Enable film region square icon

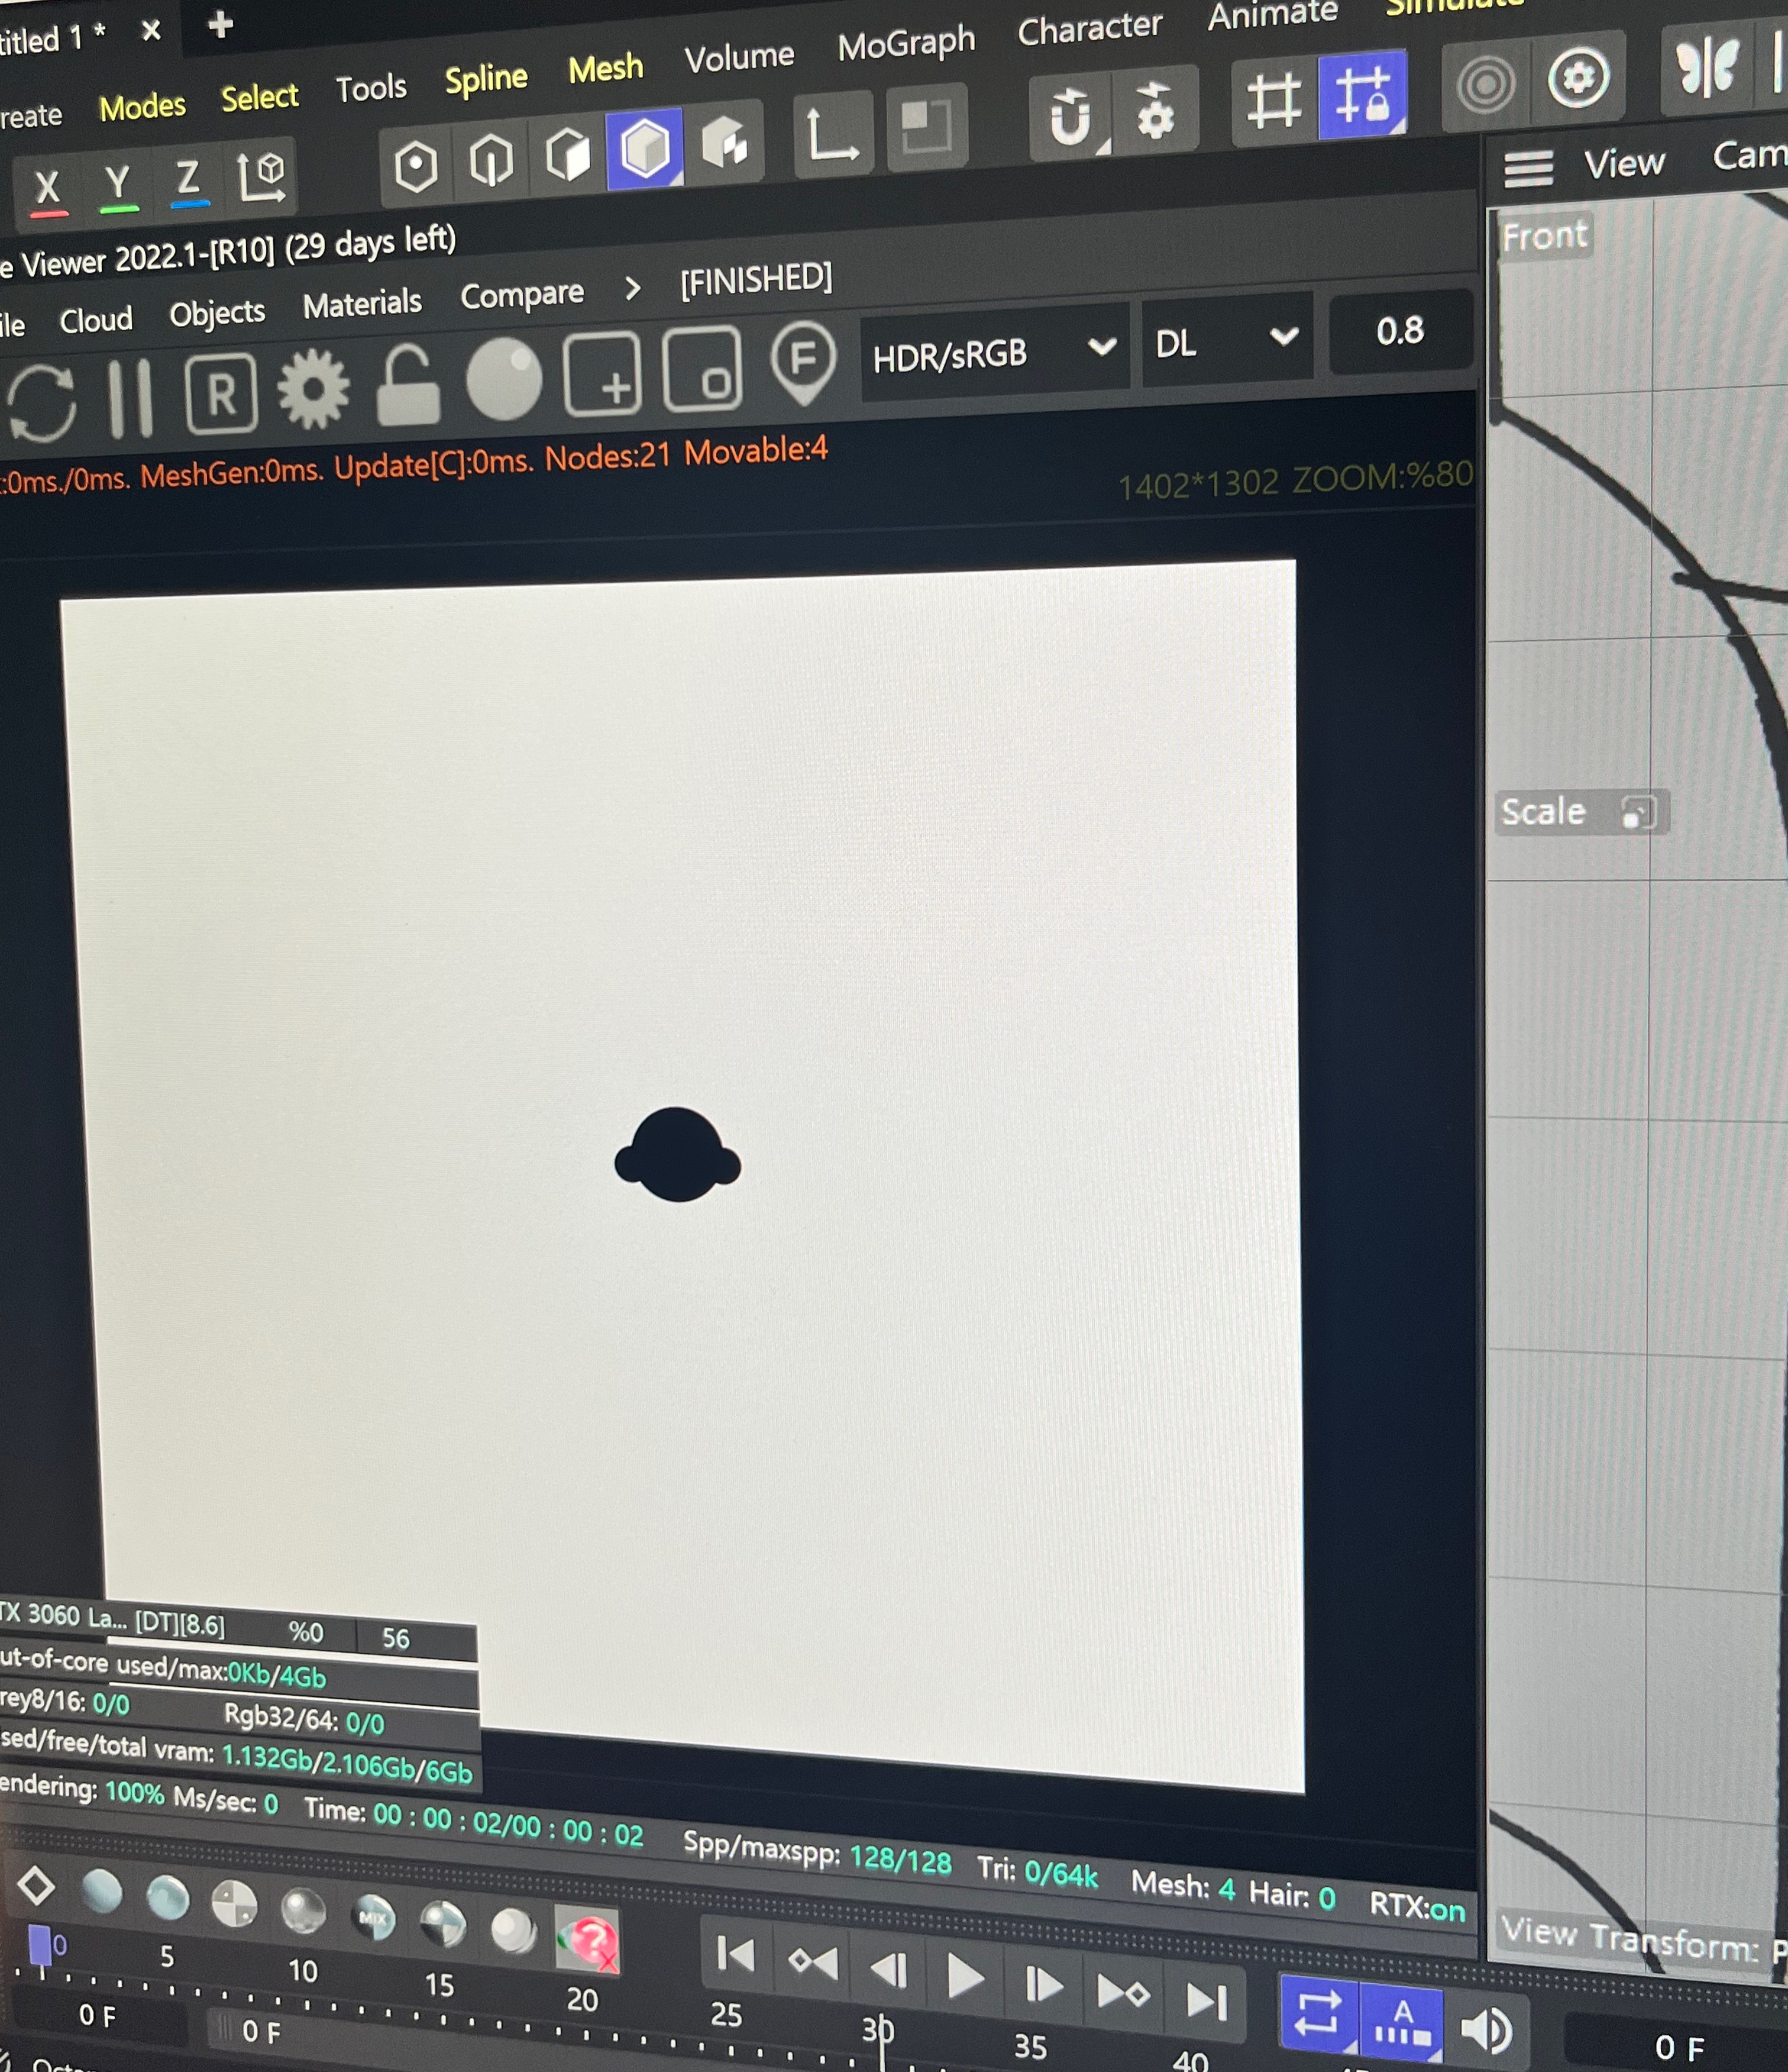(x=703, y=369)
